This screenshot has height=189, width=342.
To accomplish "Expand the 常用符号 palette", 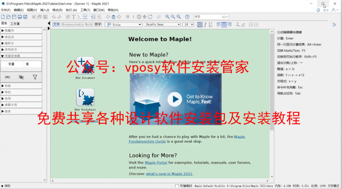I will (x=21, y=49).
